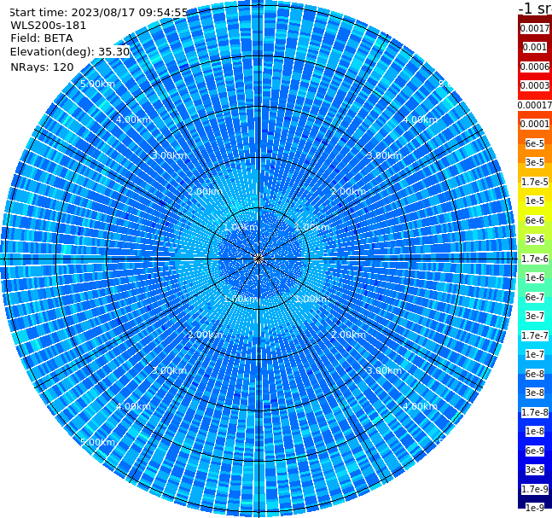
Task: Click the 6e-5 colorbar label
Action: (535, 143)
